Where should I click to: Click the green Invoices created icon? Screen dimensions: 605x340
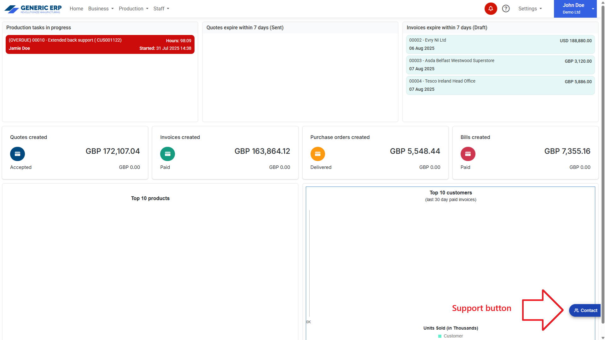click(x=167, y=154)
